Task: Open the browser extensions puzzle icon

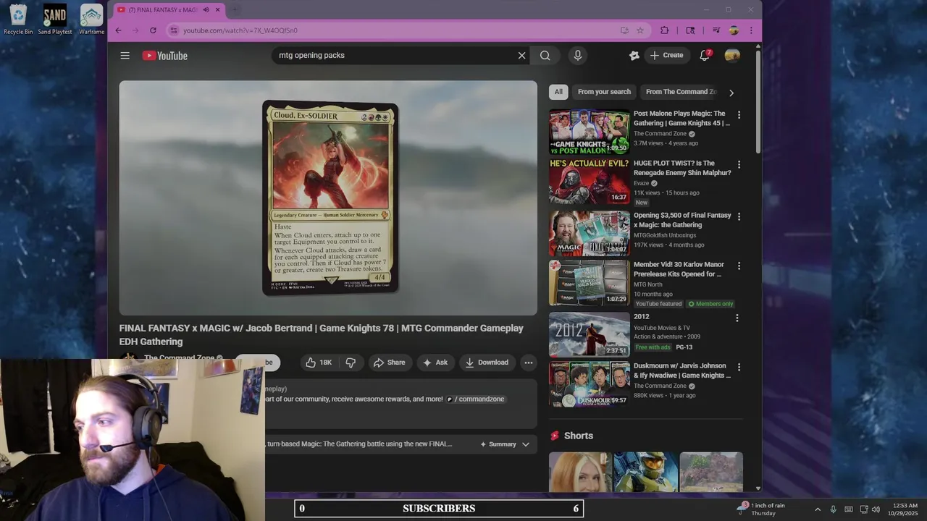Action: [665, 30]
